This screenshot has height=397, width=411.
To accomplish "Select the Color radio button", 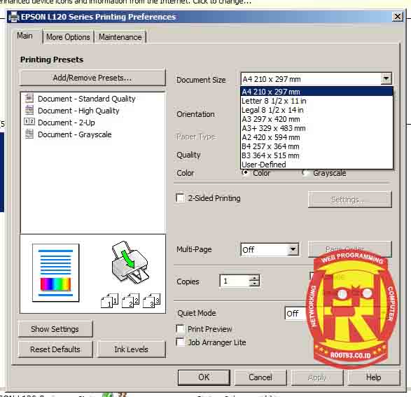I will [x=245, y=173].
